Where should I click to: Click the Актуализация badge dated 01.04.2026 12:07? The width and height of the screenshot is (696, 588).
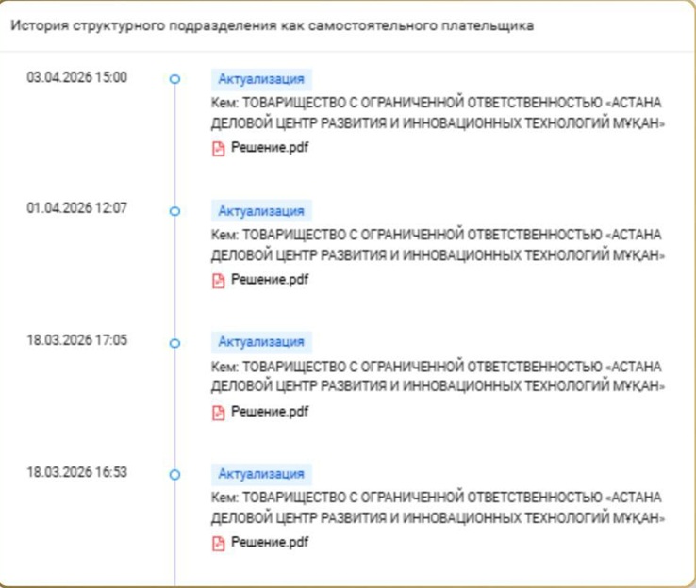click(x=261, y=211)
